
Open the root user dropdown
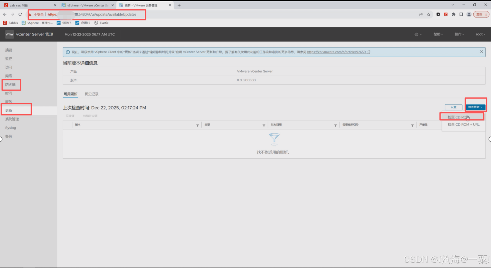pos(481,34)
